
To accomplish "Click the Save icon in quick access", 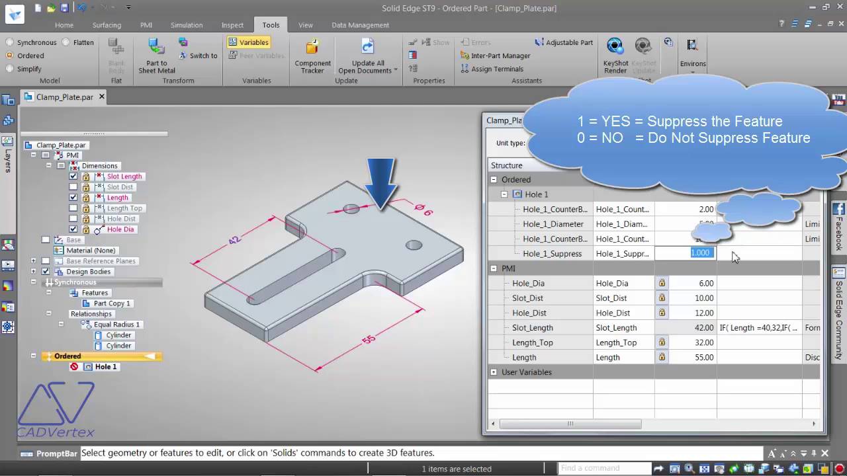I will click(x=64, y=8).
